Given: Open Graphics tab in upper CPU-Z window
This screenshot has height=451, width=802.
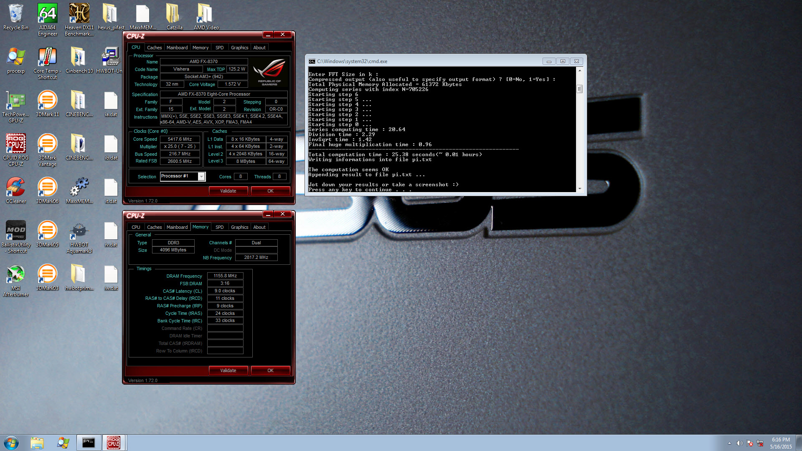Looking at the screenshot, I should pos(239,48).
